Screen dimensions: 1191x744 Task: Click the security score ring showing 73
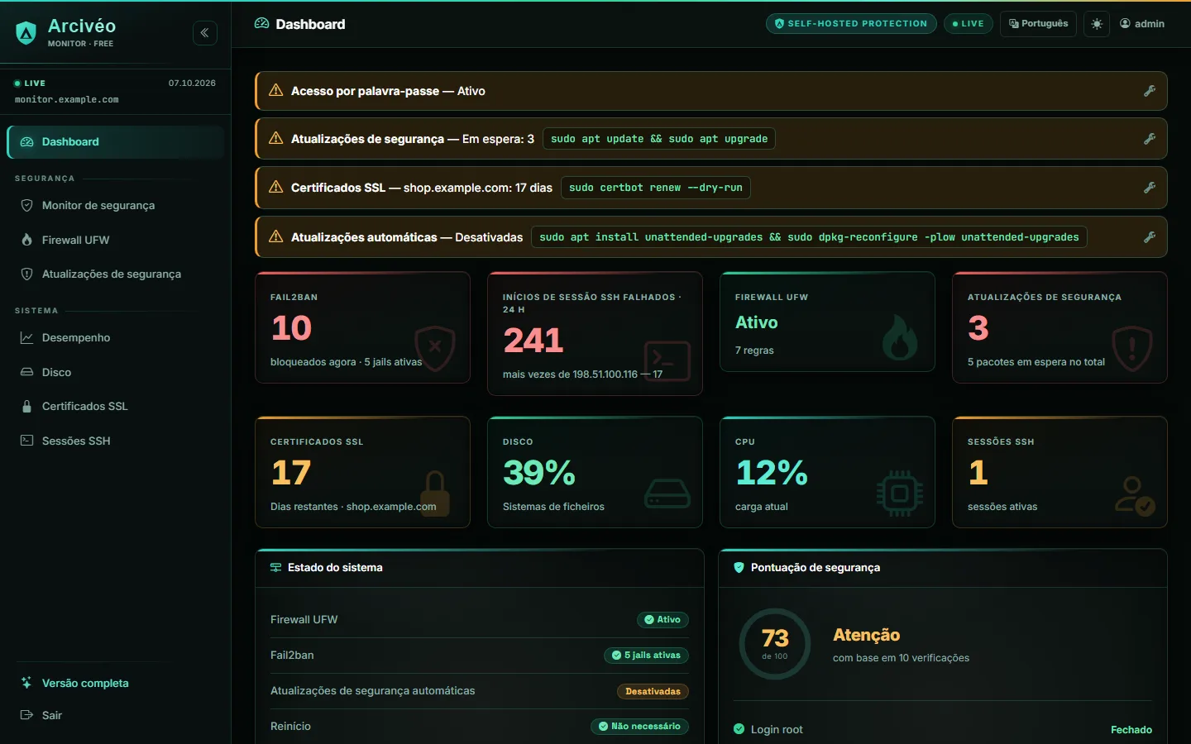pyautogui.click(x=775, y=644)
